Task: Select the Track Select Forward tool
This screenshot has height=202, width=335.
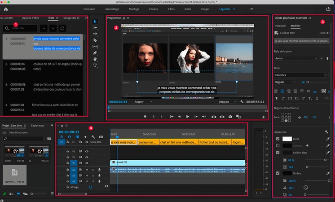Action: [95, 27]
